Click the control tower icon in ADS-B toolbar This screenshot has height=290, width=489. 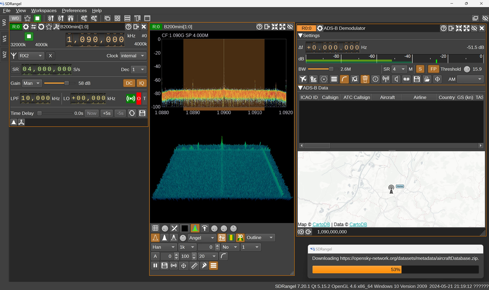(365, 79)
